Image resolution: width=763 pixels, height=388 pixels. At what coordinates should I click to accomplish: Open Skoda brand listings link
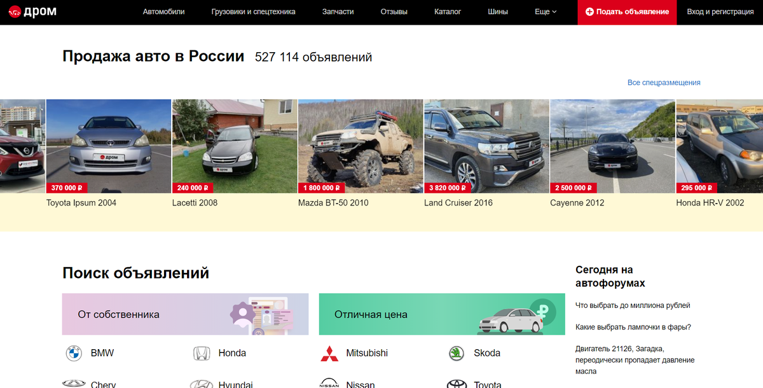pos(487,353)
